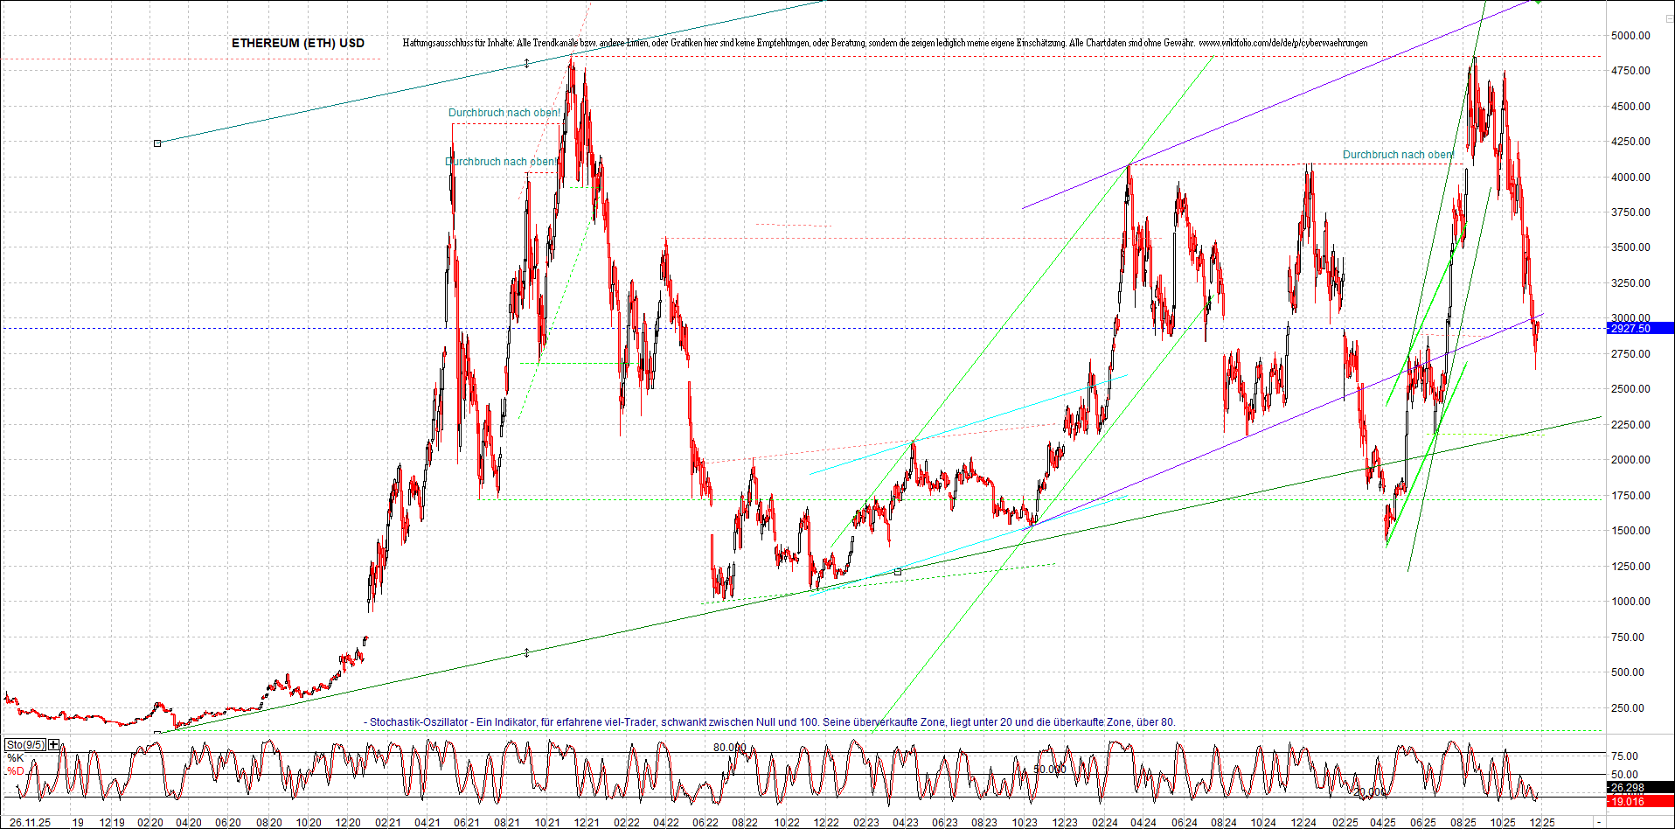The image size is (1675, 829).
Task: Expand the square anchor on the green support line
Action: [x=157, y=732]
